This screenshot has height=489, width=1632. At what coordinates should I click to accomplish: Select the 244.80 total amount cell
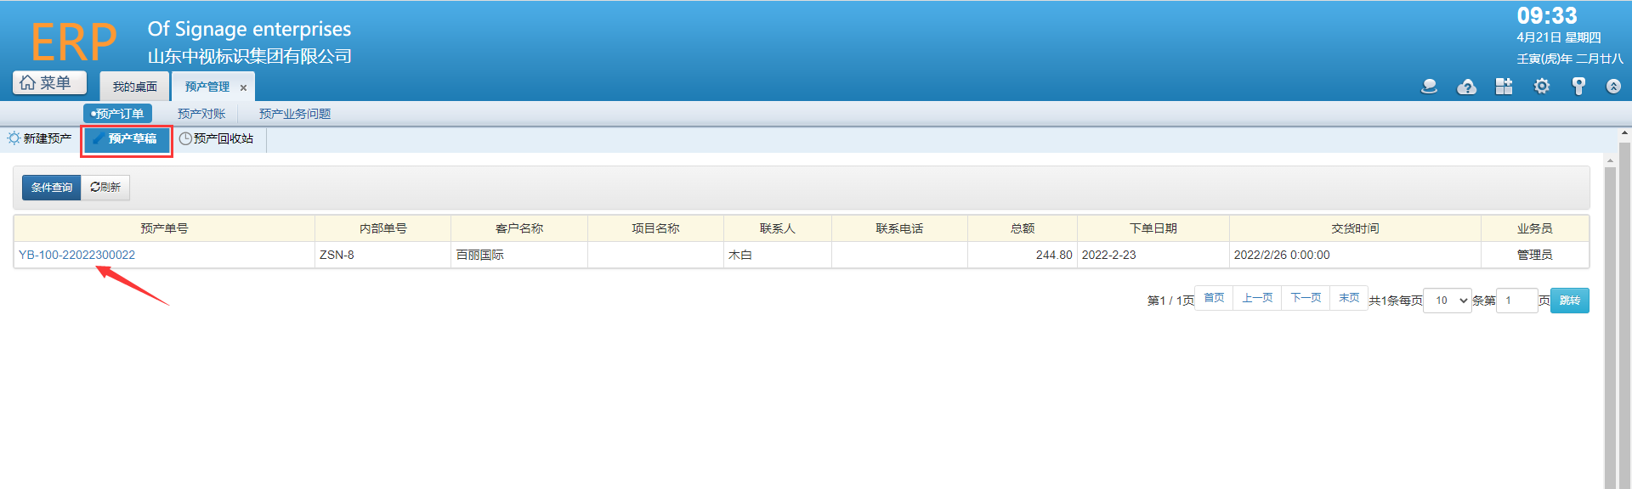point(1023,255)
